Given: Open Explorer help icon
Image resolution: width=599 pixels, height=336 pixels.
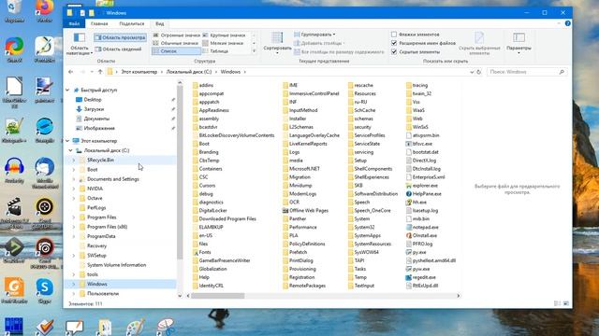Looking at the screenshot, I should coord(568,23).
